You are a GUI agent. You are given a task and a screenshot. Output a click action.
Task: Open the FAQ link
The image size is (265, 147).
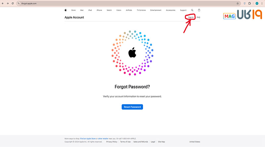tap(198, 17)
